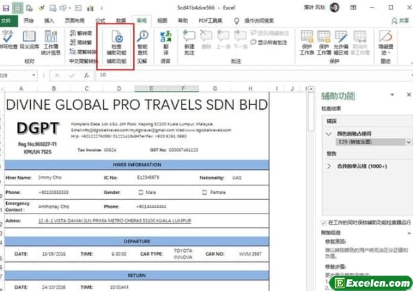The image size is (413, 291).
Task: Select column header G
Action: click(215, 89)
